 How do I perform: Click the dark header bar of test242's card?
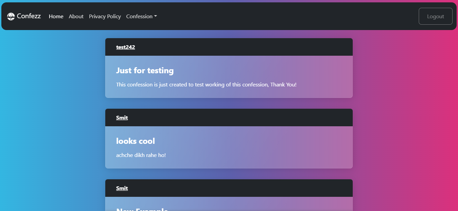pyautogui.click(x=237, y=47)
